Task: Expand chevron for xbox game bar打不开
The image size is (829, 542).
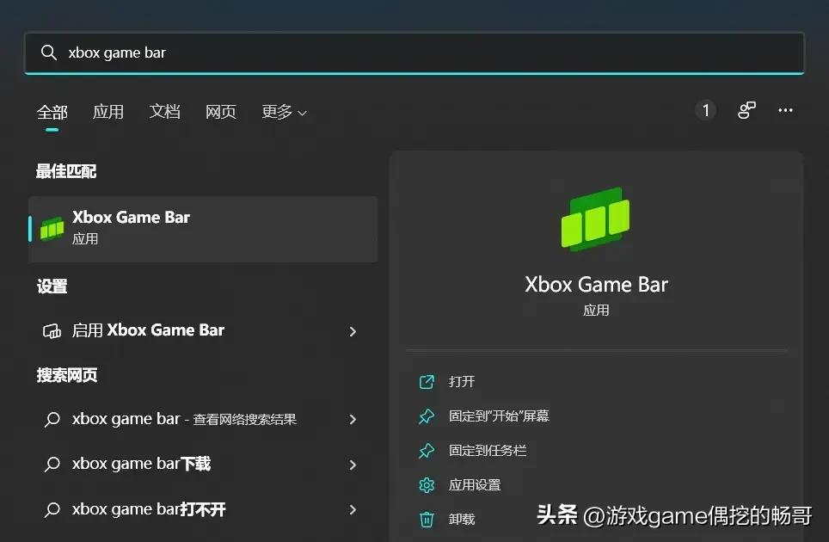Action: [x=353, y=510]
